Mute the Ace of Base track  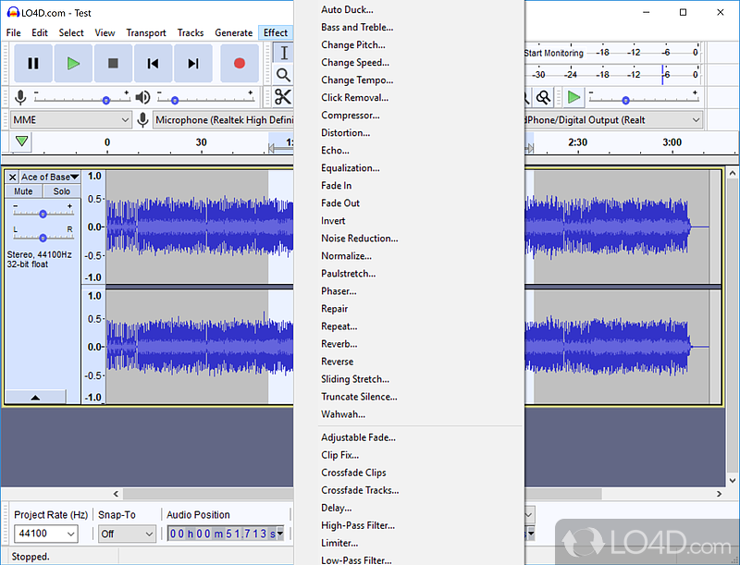(23, 191)
